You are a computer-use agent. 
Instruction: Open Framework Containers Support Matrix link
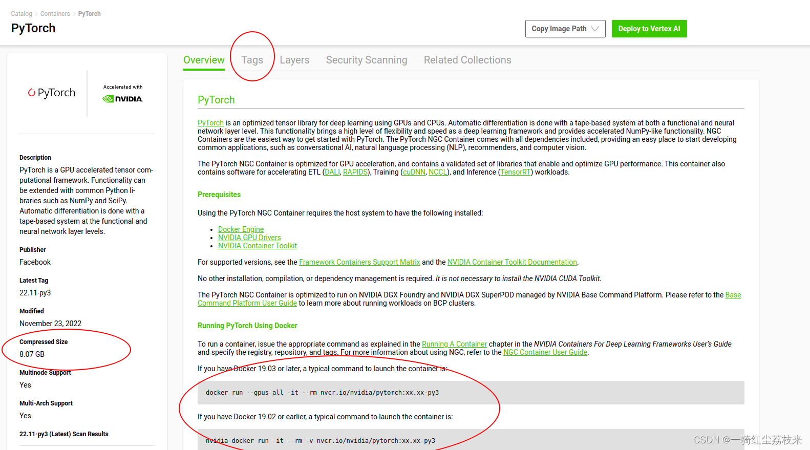click(359, 262)
